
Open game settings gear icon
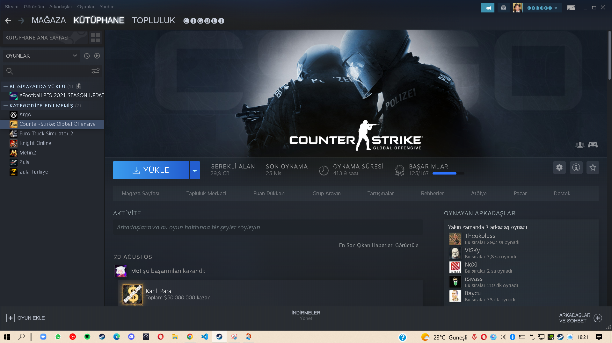click(559, 168)
